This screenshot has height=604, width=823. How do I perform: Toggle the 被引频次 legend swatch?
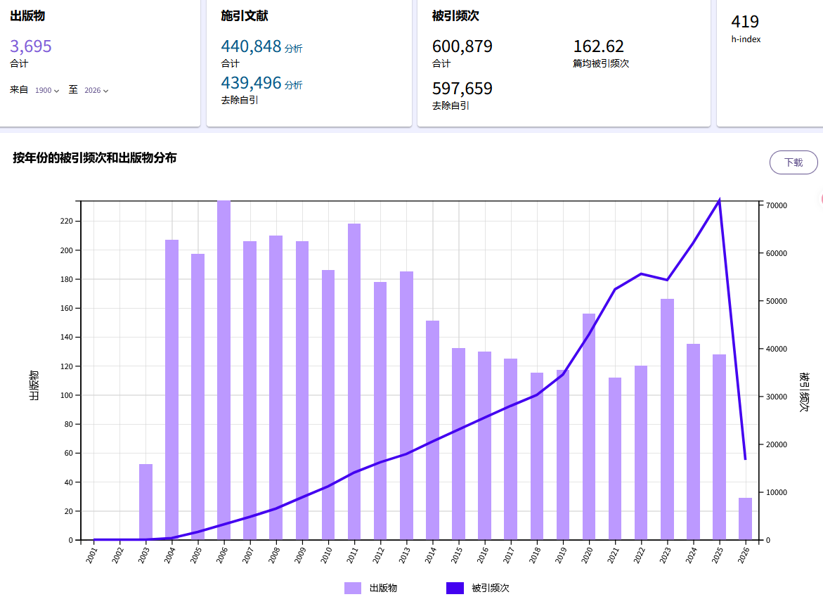[x=455, y=588]
